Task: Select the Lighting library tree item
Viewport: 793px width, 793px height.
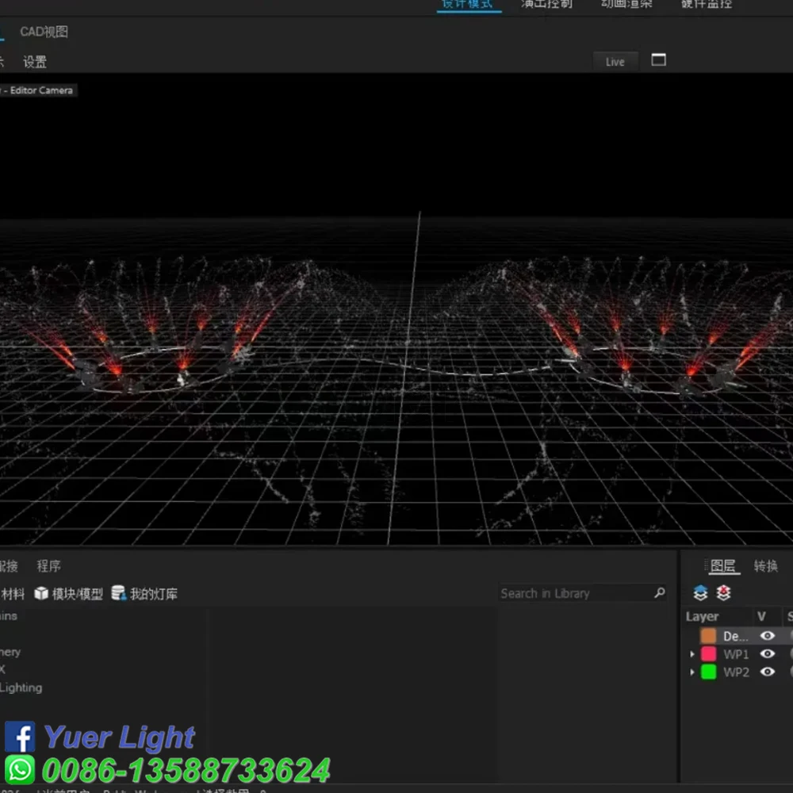Action: (x=21, y=688)
